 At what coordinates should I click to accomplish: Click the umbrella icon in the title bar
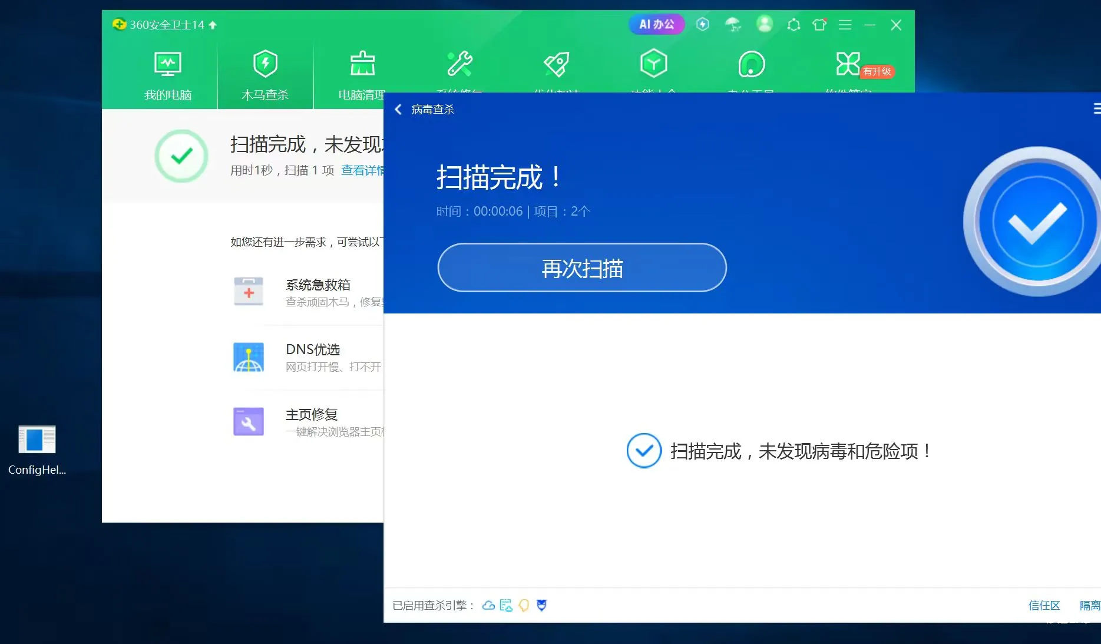tap(732, 24)
